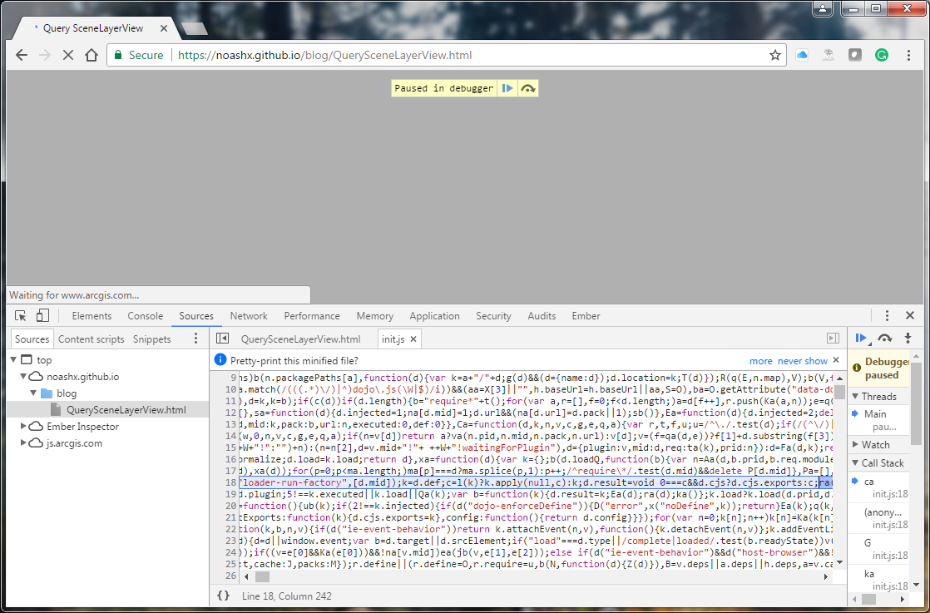Resume script execution in page overlay
Image resolution: width=930 pixels, height=613 pixels.
pyautogui.click(x=507, y=88)
